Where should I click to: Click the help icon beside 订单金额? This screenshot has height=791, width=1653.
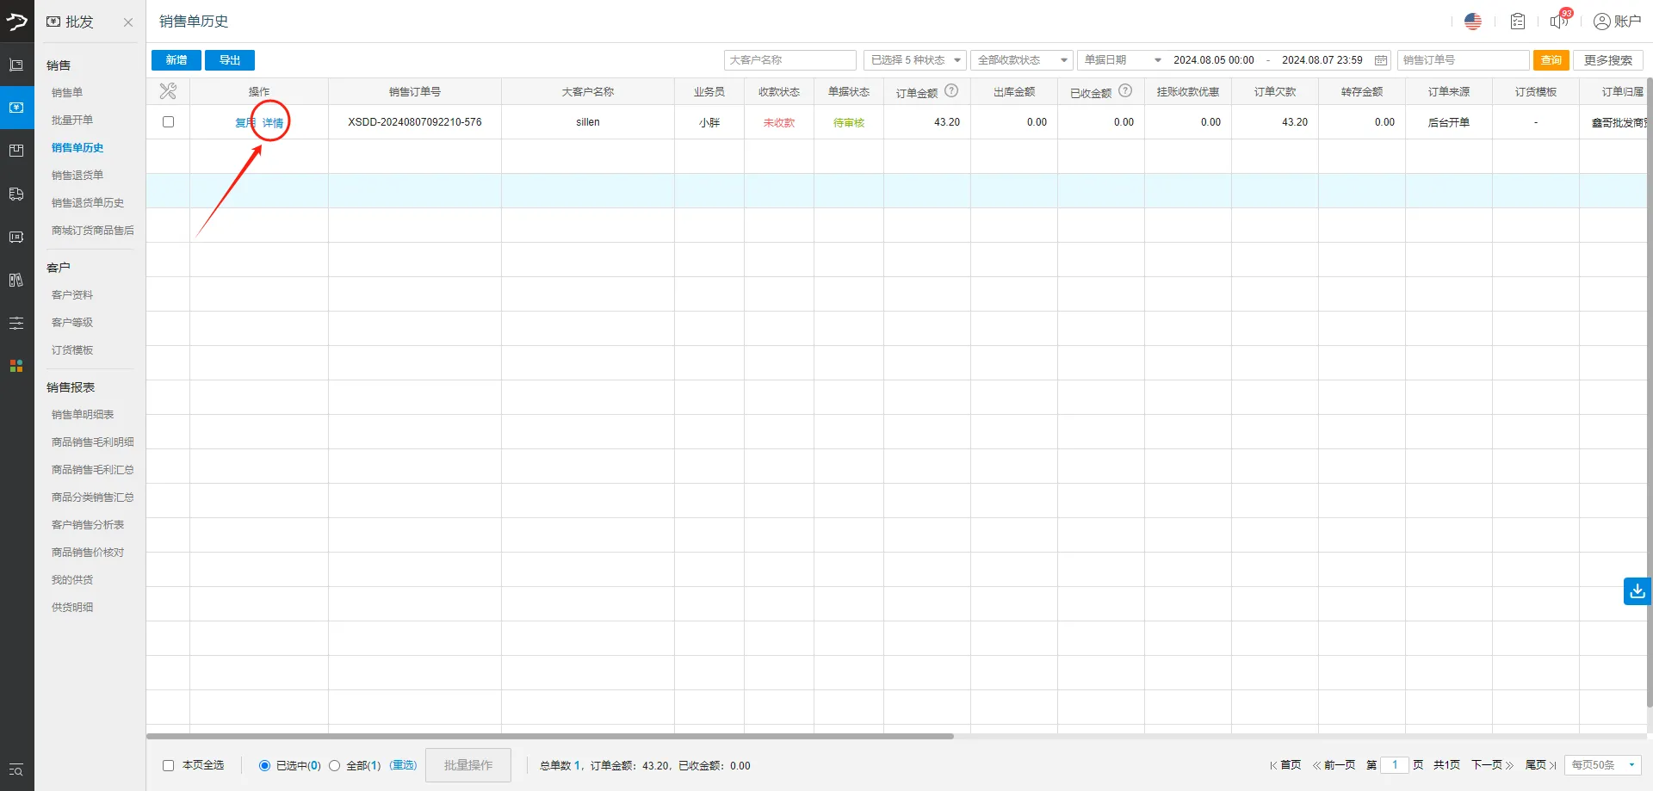[x=951, y=91]
